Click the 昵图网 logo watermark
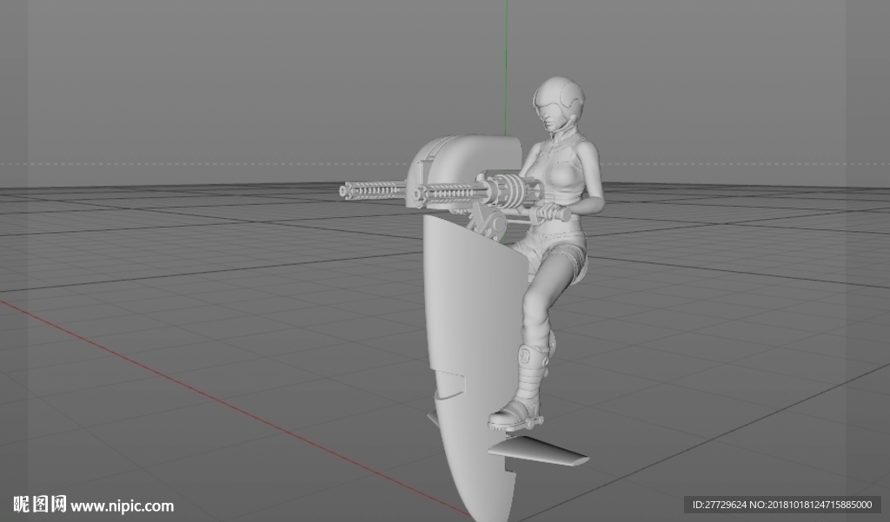This screenshot has height=522, width=890. (x=40, y=504)
